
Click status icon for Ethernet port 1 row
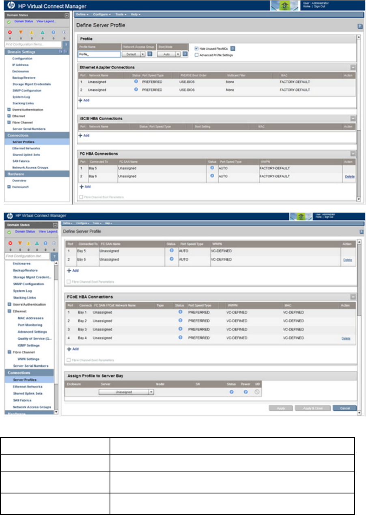[x=136, y=81]
